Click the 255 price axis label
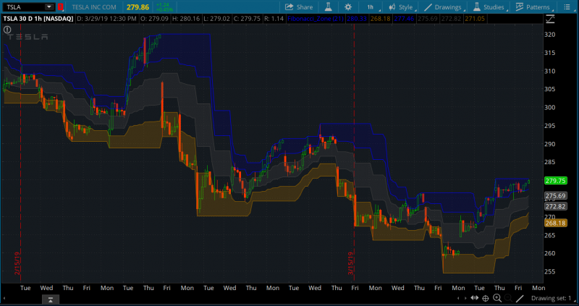The image size is (579, 306). pyautogui.click(x=550, y=271)
